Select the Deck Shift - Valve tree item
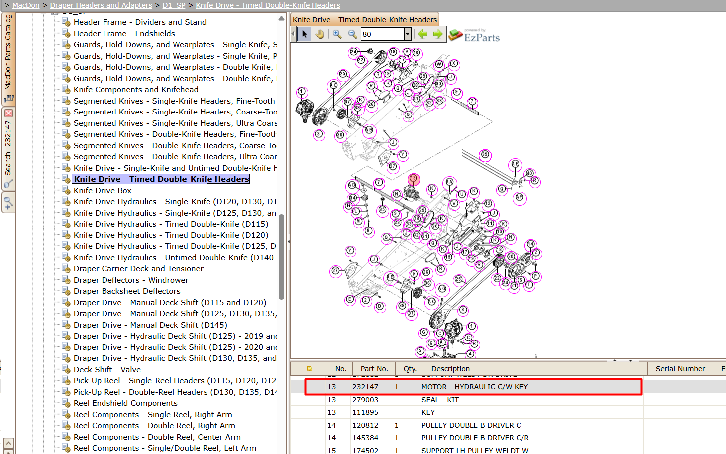This screenshot has height=454, width=726. tap(107, 369)
